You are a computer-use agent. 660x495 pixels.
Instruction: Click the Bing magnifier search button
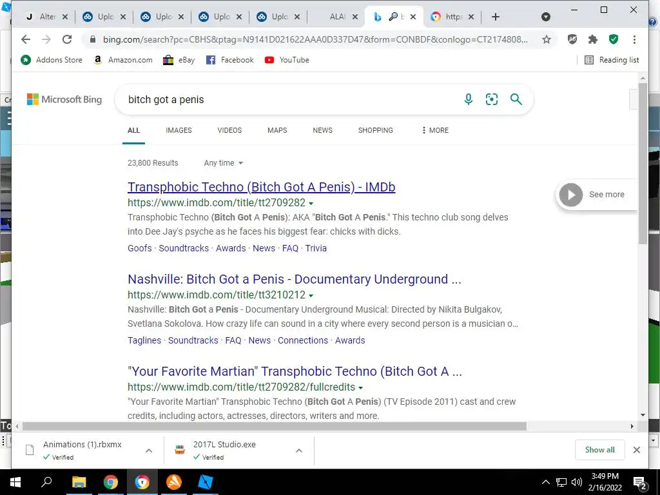point(516,99)
